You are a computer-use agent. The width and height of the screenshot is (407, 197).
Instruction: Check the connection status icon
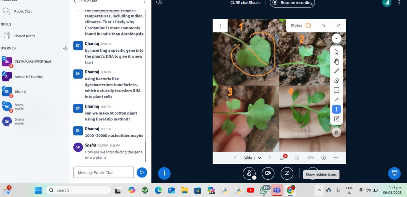click(387, 3)
